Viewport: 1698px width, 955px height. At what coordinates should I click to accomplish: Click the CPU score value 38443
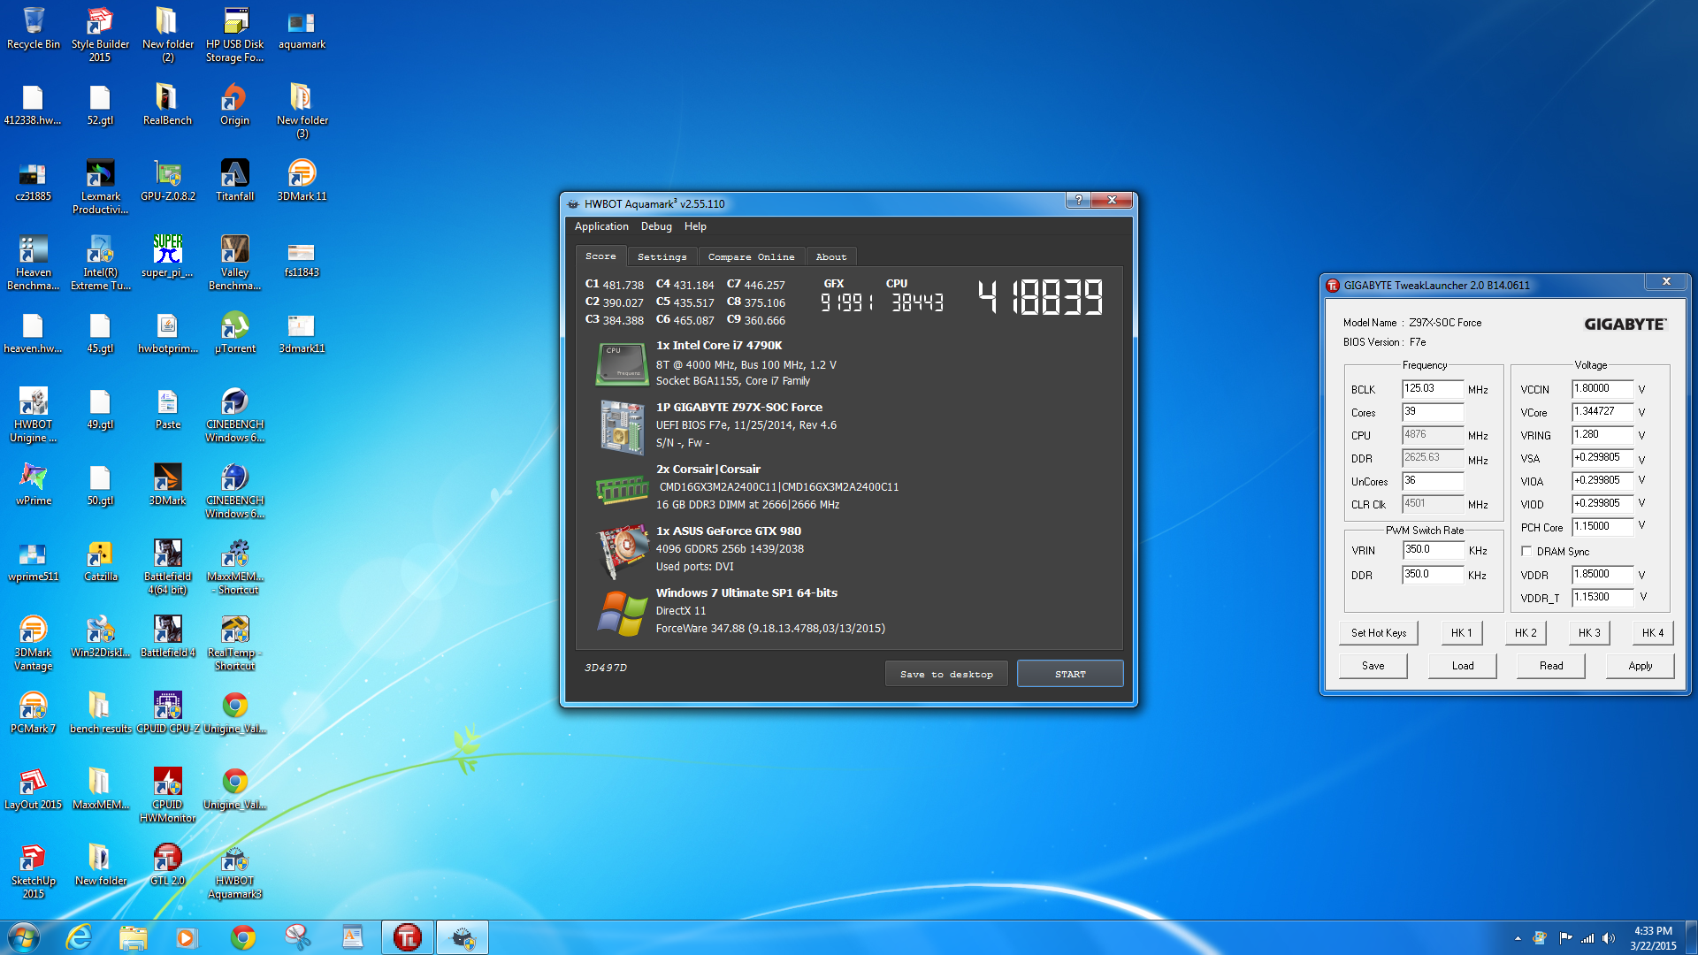[917, 302]
